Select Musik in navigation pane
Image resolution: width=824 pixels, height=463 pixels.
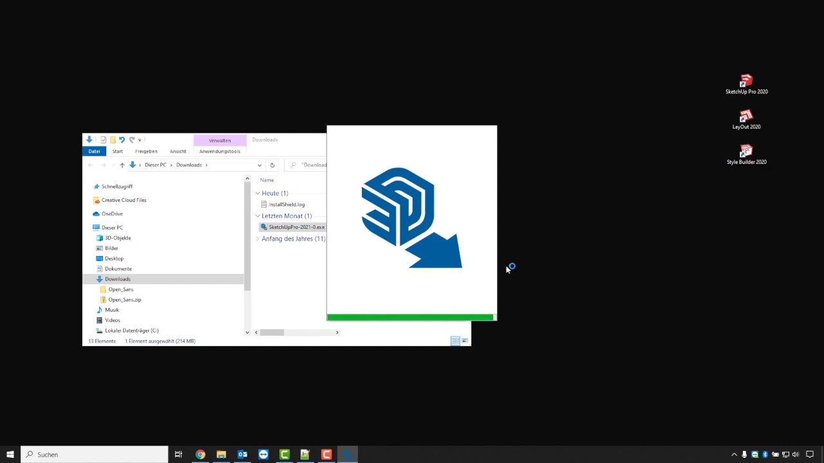point(111,310)
